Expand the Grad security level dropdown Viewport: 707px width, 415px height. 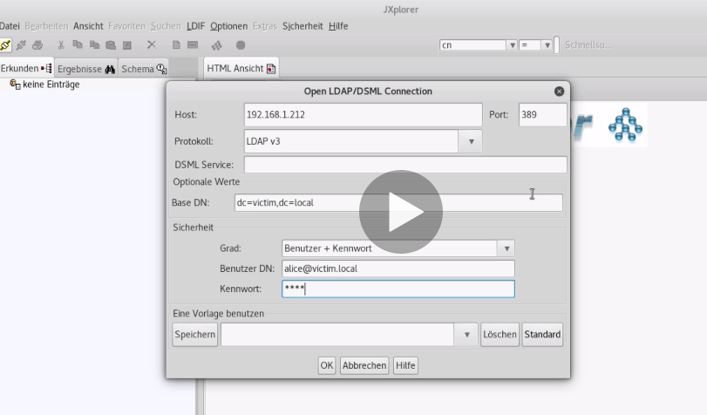(x=506, y=248)
